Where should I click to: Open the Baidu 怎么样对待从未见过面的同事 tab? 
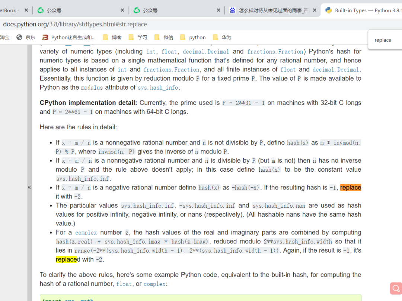[272, 10]
